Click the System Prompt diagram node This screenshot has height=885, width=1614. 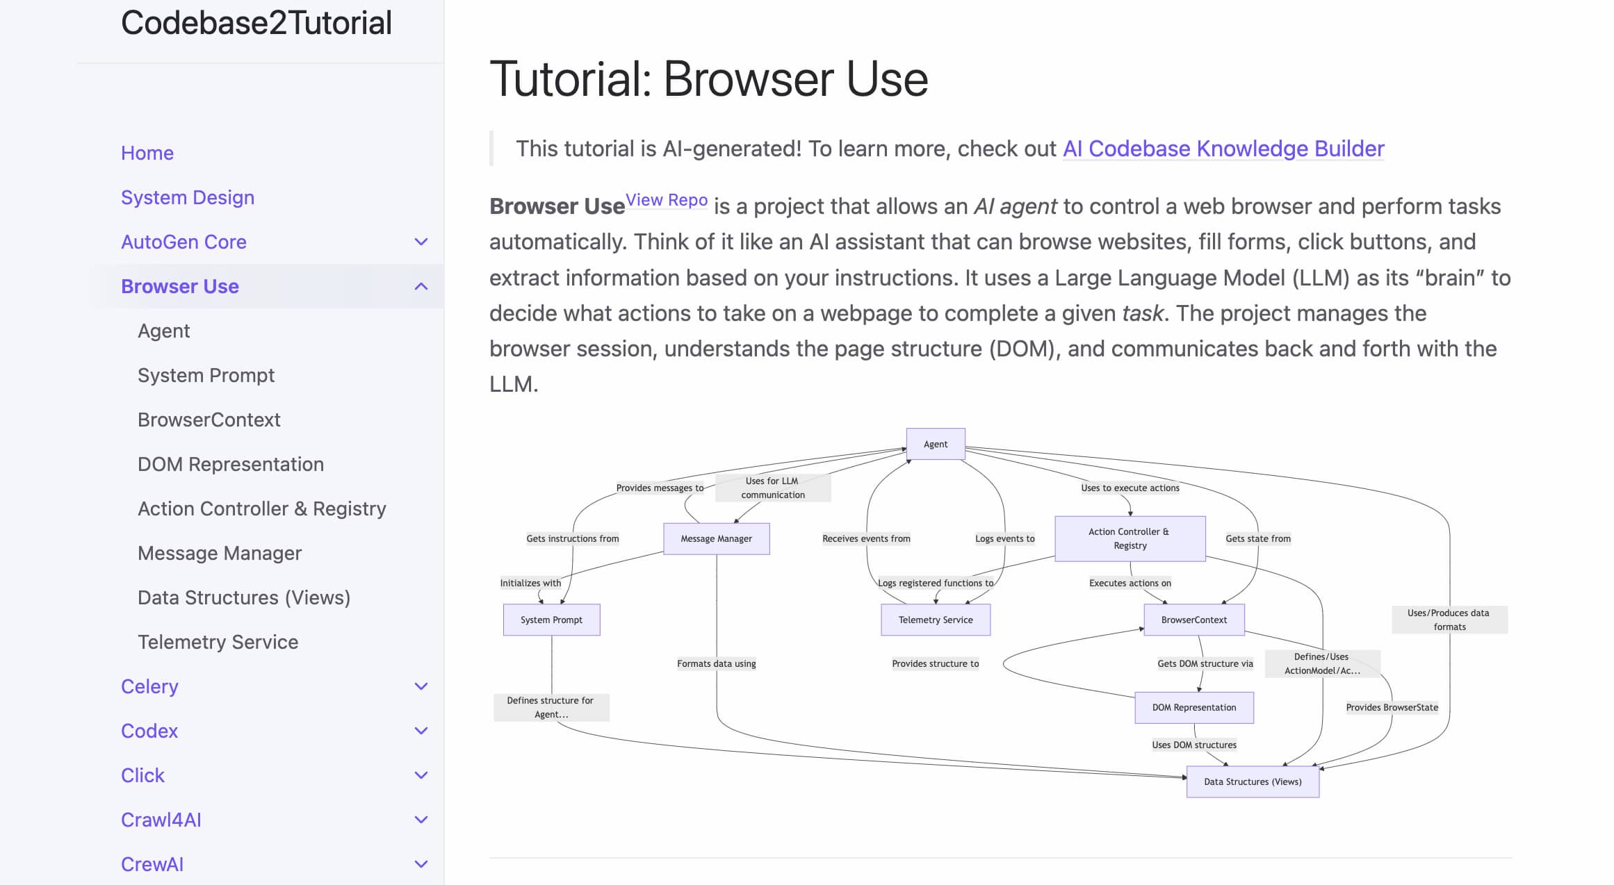click(551, 620)
